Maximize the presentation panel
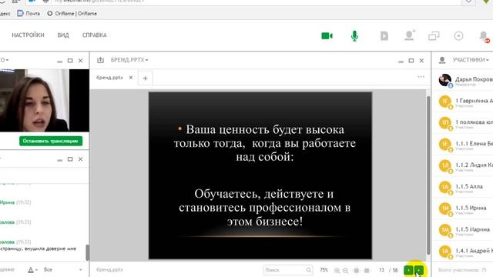This screenshot has height=277, width=493. point(411,60)
